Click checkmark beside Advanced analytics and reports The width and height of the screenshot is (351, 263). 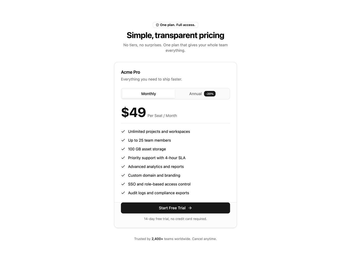pyautogui.click(x=123, y=167)
